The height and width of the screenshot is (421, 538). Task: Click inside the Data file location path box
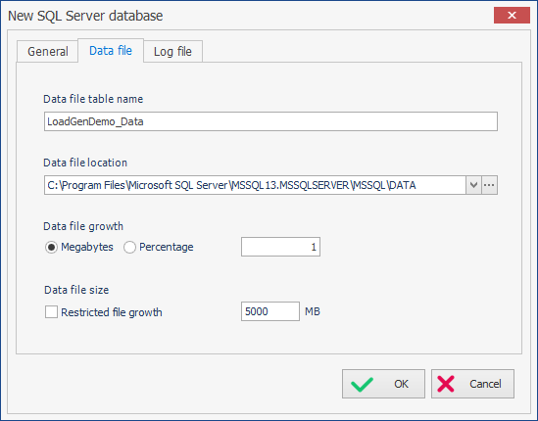pyautogui.click(x=255, y=185)
